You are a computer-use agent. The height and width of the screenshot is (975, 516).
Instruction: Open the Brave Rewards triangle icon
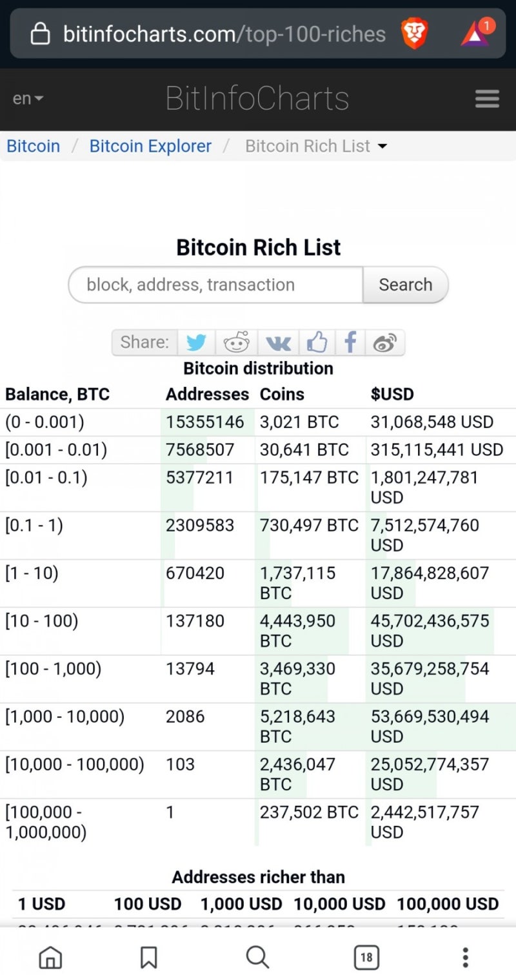tap(475, 34)
